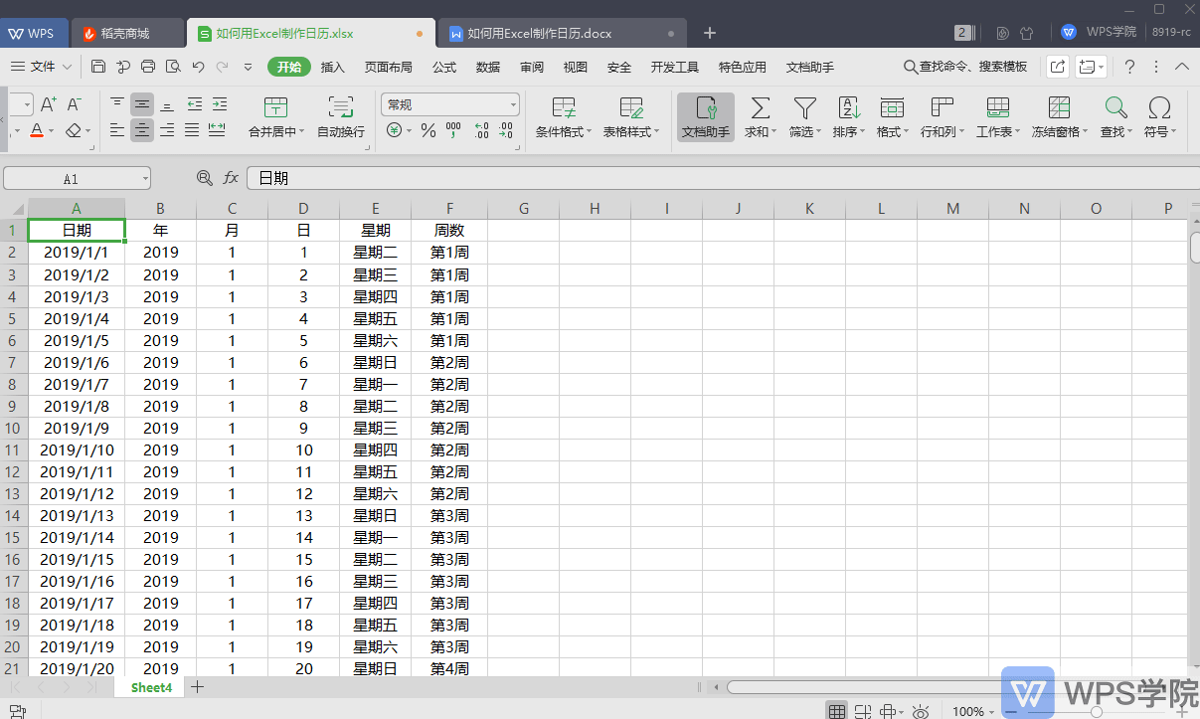Align cell text to the left
This screenshot has height=719, width=1200.
pos(117,130)
